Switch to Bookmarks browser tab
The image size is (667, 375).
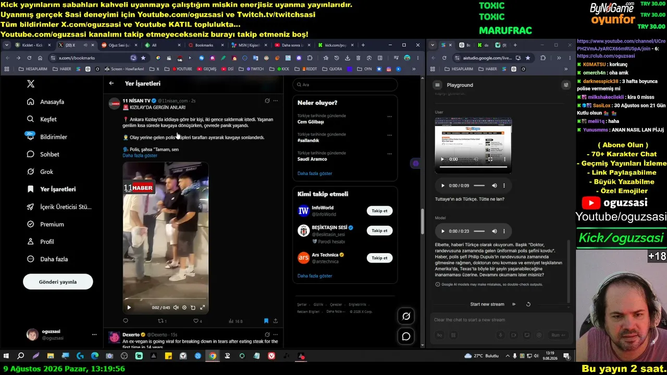pos(205,45)
